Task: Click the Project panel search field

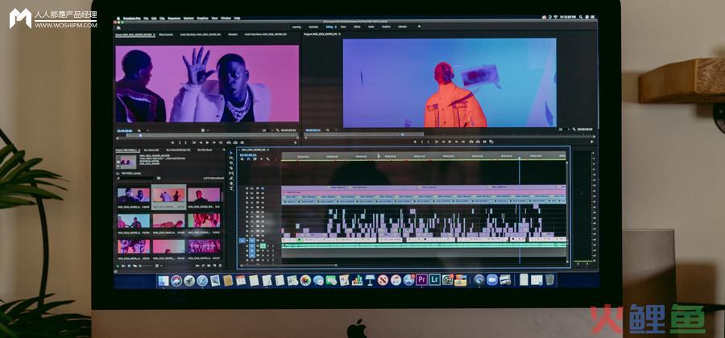Action: point(135,178)
